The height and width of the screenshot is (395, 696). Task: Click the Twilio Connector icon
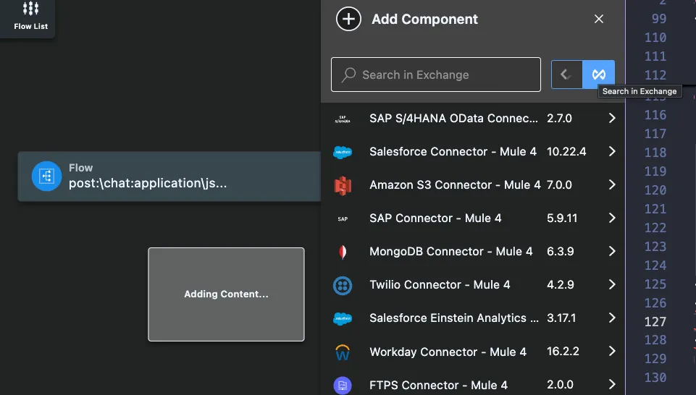click(x=343, y=285)
